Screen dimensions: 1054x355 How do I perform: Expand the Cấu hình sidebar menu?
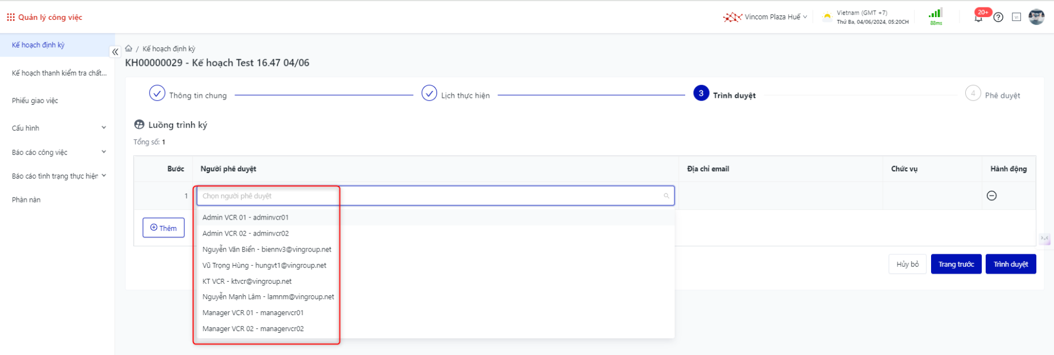coord(104,128)
